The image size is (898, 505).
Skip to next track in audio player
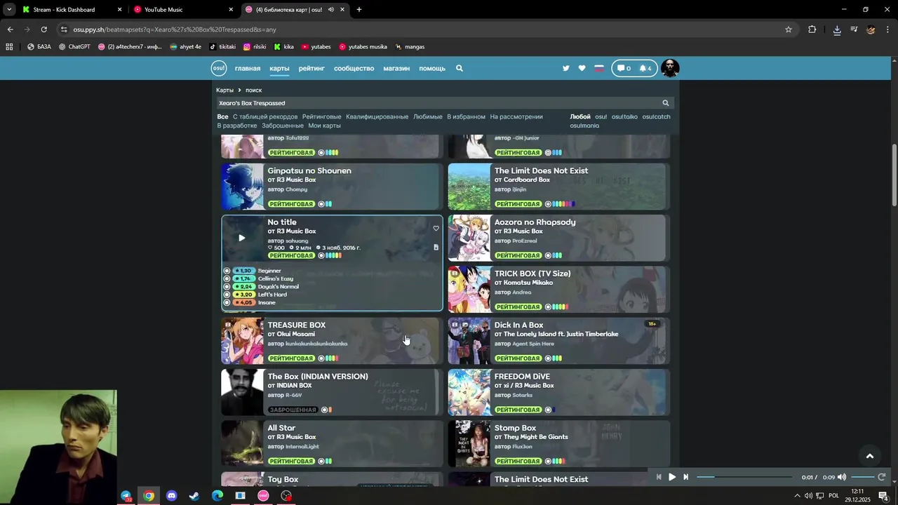pyautogui.click(x=685, y=477)
